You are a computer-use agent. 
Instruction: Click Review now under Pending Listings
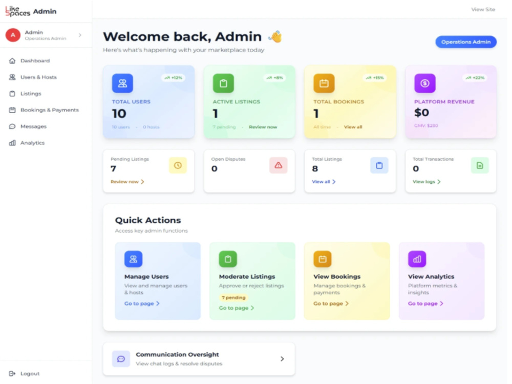coord(124,182)
